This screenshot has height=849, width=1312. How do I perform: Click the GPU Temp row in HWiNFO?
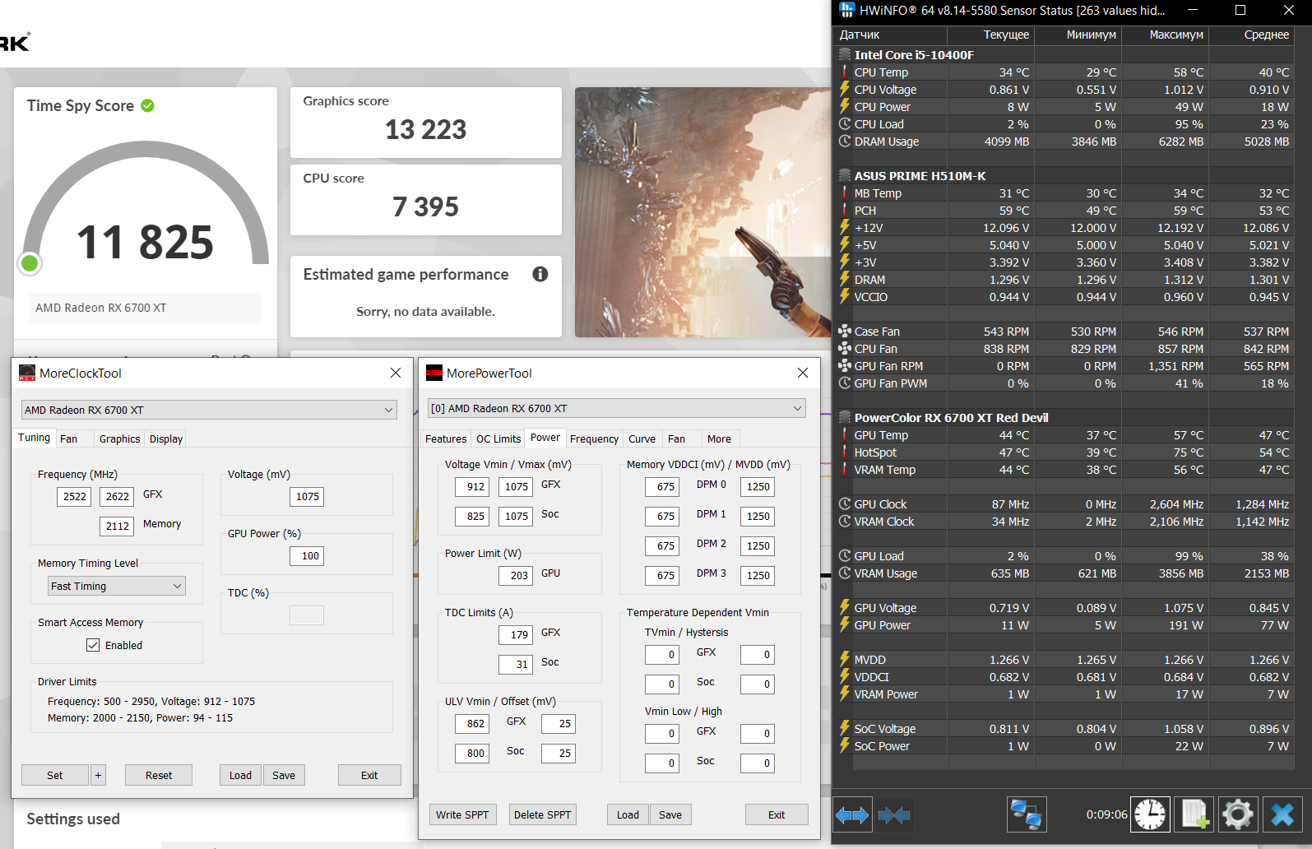pos(1064,435)
